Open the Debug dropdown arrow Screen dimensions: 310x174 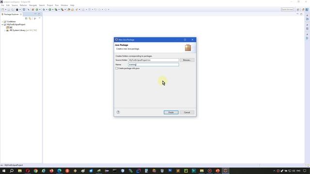46,10
